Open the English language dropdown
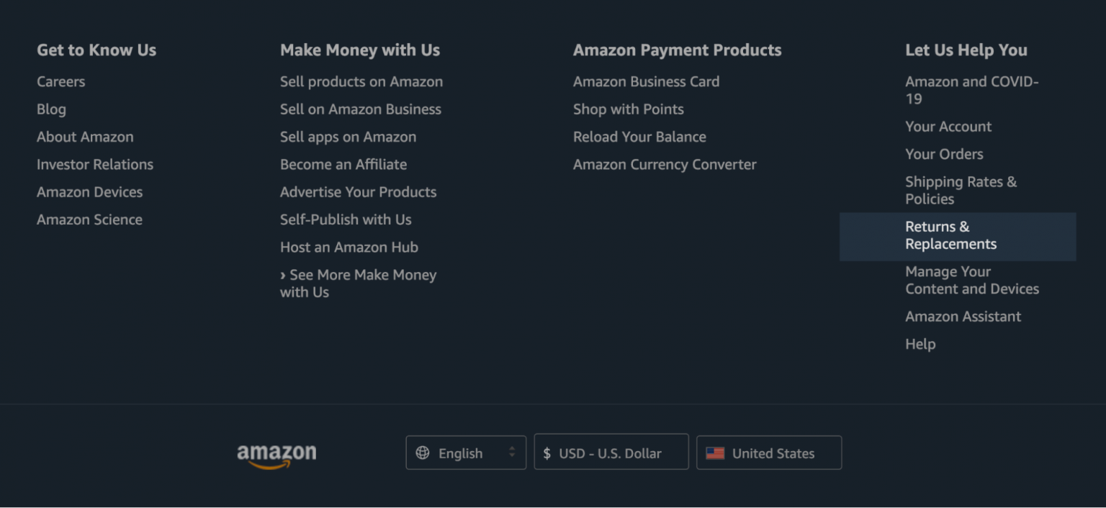Image resolution: width=1106 pixels, height=508 pixels. coord(465,453)
